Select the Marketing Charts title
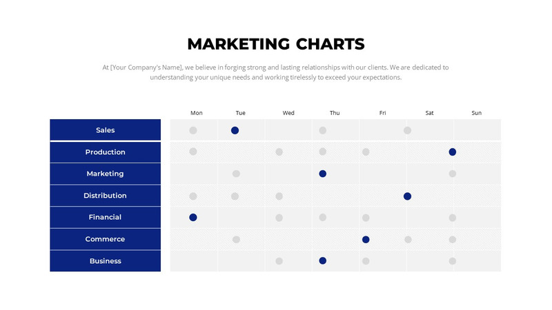552x310 pixels. (x=276, y=45)
